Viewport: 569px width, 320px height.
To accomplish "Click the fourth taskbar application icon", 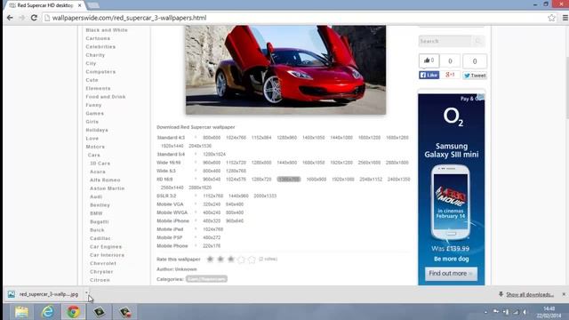I will click(99, 312).
